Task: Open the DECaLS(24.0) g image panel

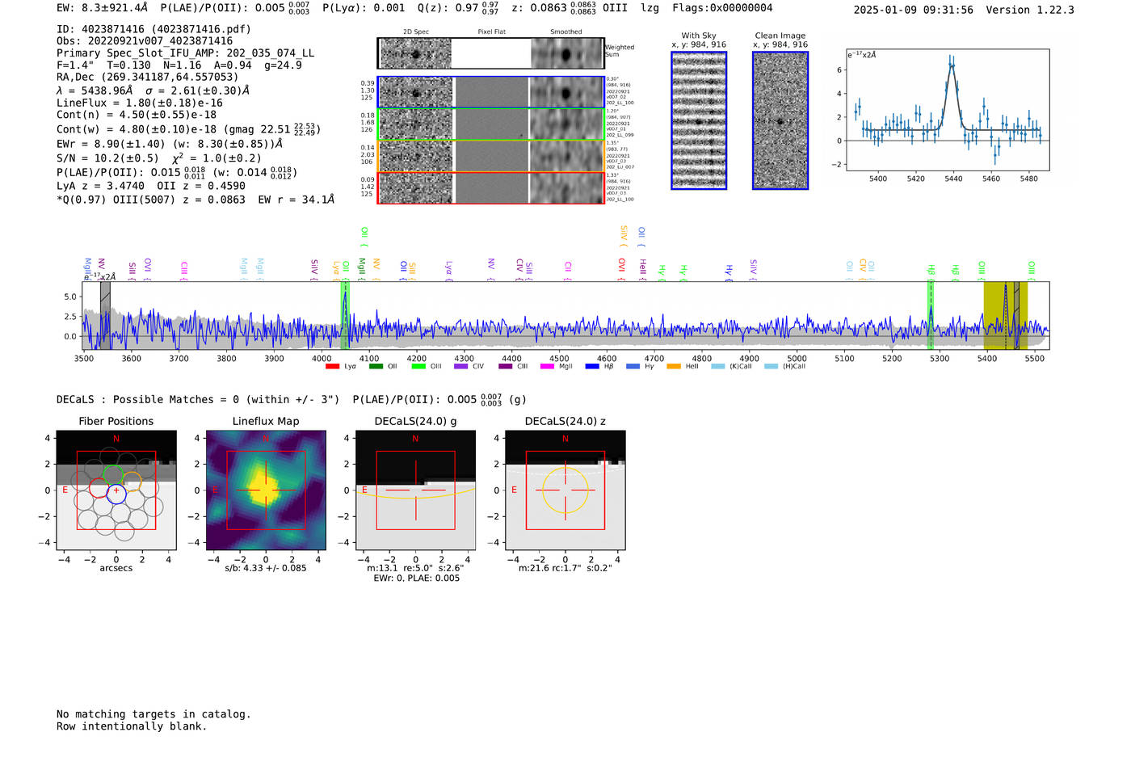Action: point(415,491)
